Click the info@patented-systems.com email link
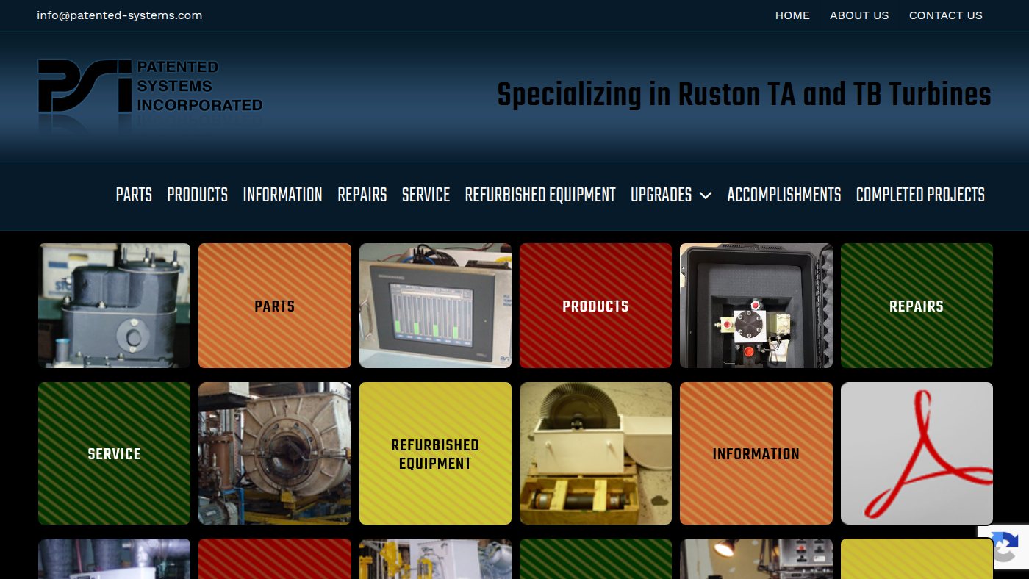Screen dimensions: 1029x579 (x=119, y=15)
